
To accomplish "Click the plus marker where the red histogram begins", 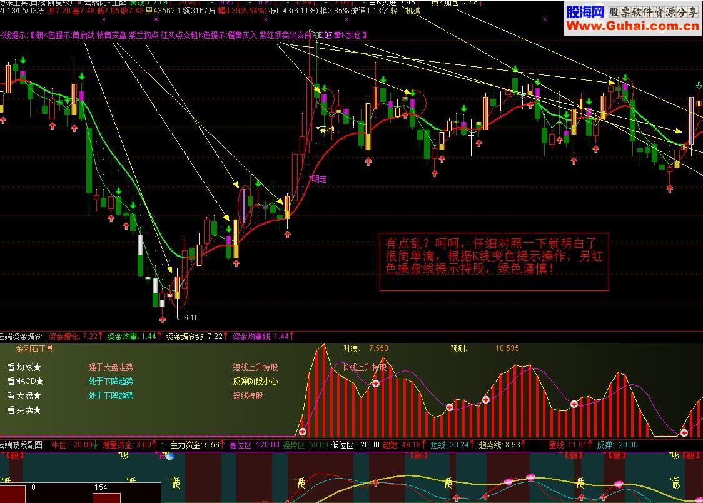I will coord(303,432).
